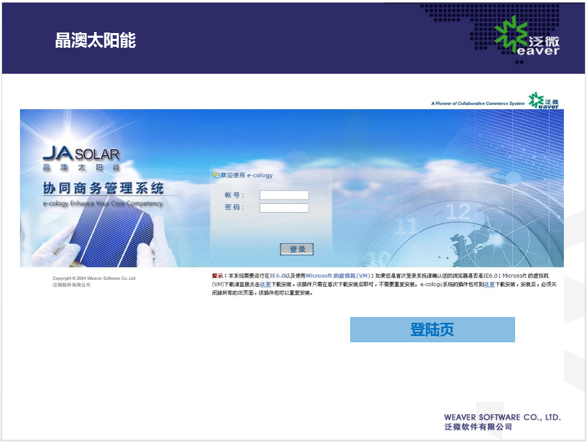Click the blue 'Microsoft 的虚拟机(VM)' text
This screenshot has width=587, height=442.
pos(338,276)
